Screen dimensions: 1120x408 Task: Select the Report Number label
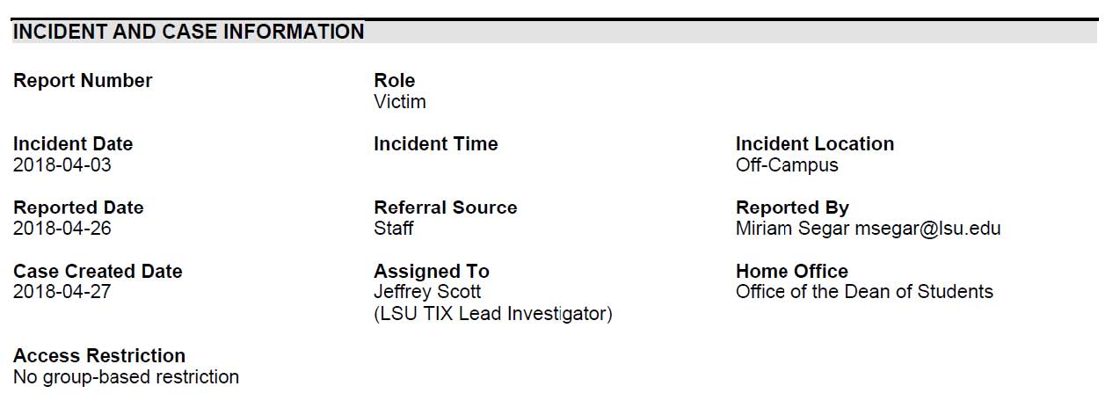(83, 81)
